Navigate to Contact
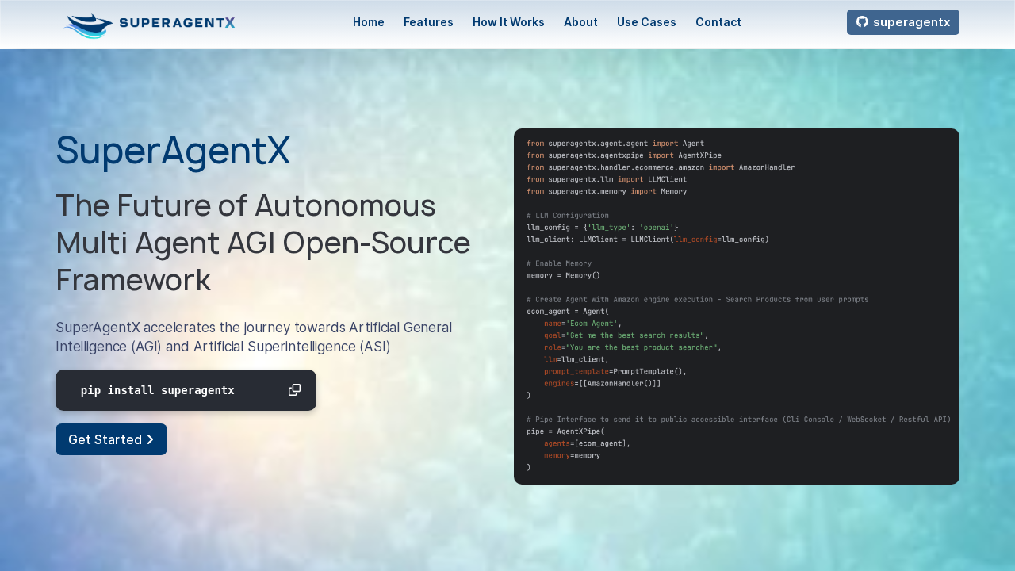This screenshot has height=571, width=1015. [x=718, y=21]
